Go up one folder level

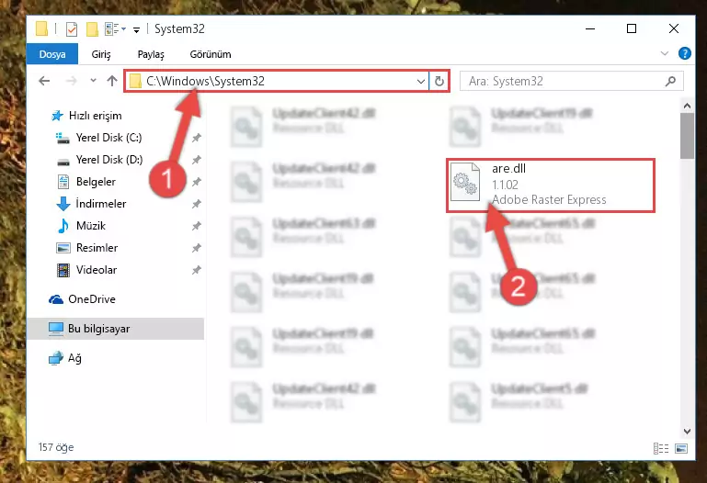112,81
